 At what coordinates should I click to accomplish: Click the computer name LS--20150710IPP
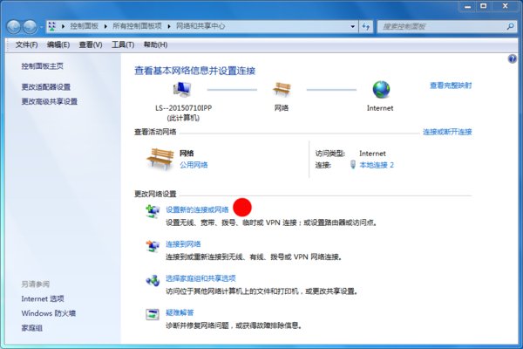183,108
